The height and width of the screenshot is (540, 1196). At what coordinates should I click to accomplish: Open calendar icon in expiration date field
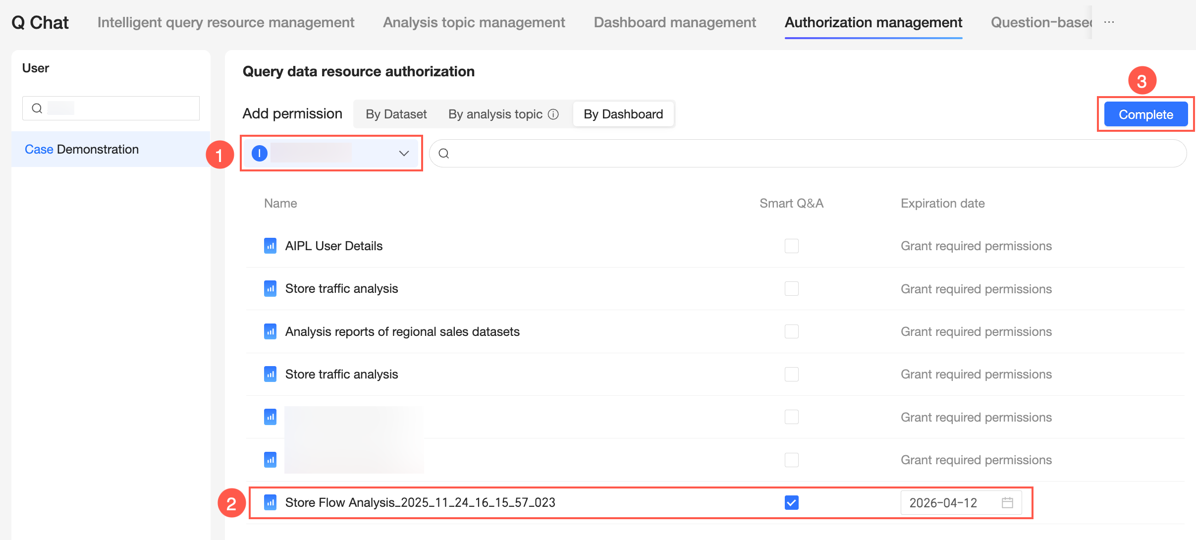click(x=1007, y=503)
